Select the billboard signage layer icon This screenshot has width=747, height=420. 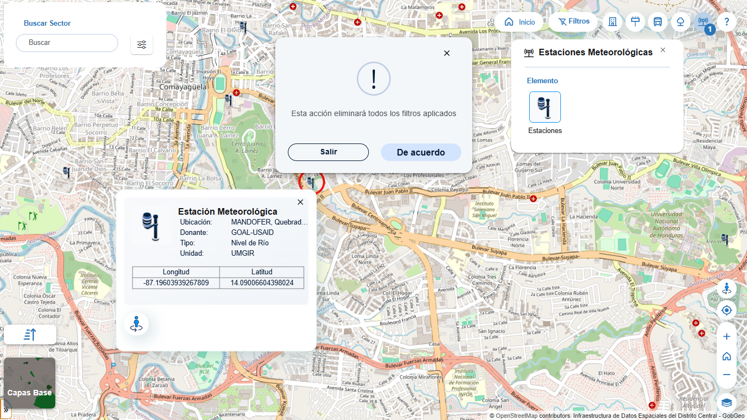635,22
